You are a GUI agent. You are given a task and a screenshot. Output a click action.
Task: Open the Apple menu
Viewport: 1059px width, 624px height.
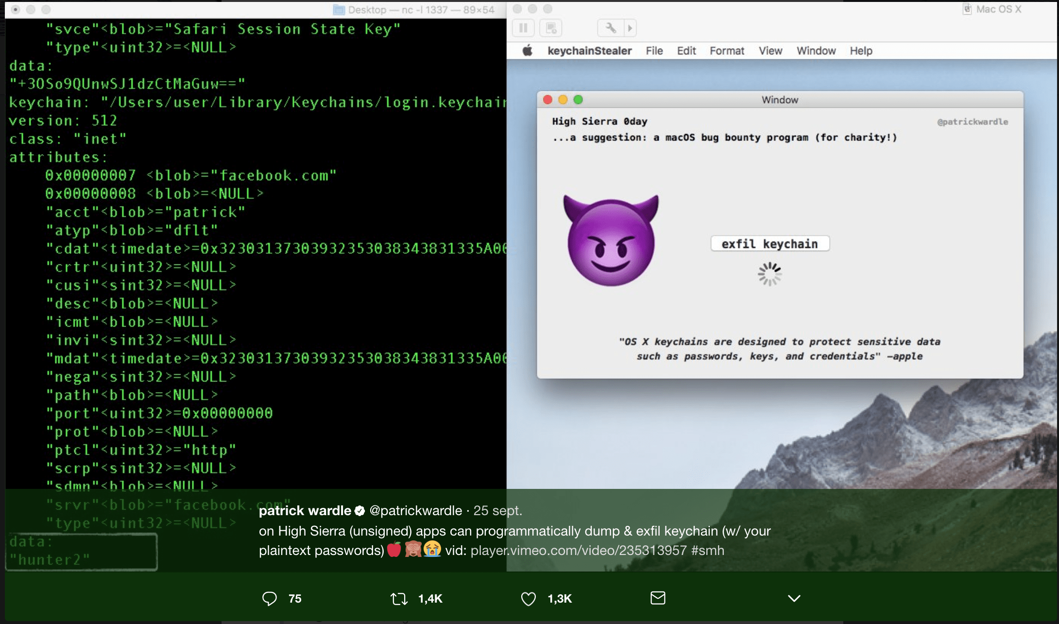pos(528,51)
